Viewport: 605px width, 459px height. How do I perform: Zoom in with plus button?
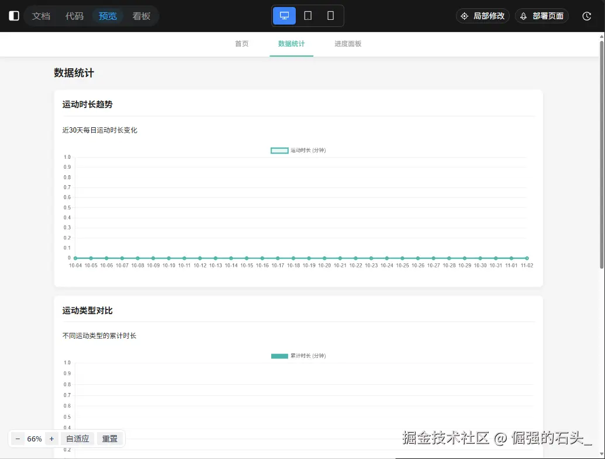click(51, 439)
